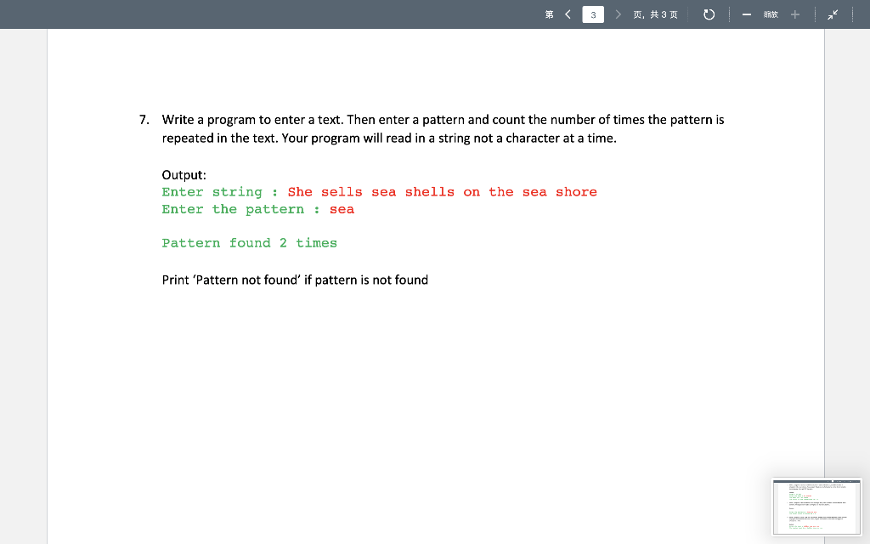The width and height of the screenshot is (870, 544).
Task: Advance to next page with right chevron
Action: [x=618, y=14]
